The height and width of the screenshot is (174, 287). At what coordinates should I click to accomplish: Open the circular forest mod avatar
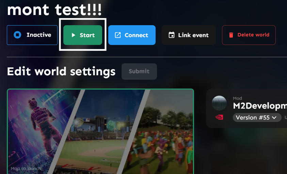pyautogui.click(x=219, y=103)
